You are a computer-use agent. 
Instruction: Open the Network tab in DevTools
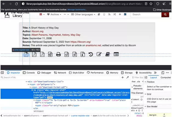tap(60, 73)
